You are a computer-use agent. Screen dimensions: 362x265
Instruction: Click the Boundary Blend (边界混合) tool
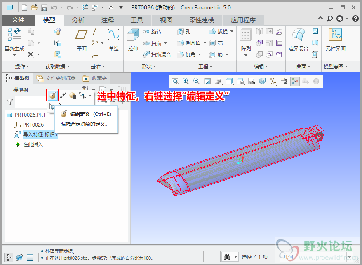(x=298, y=40)
